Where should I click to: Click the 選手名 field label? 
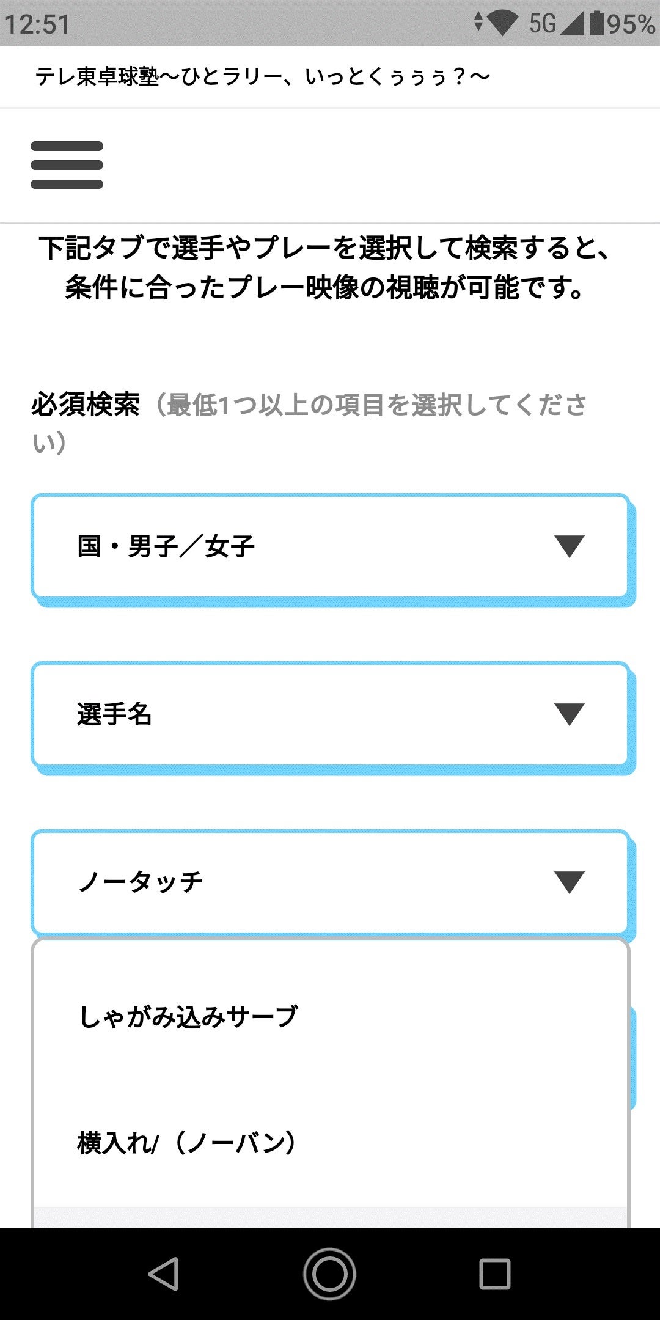point(115,714)
